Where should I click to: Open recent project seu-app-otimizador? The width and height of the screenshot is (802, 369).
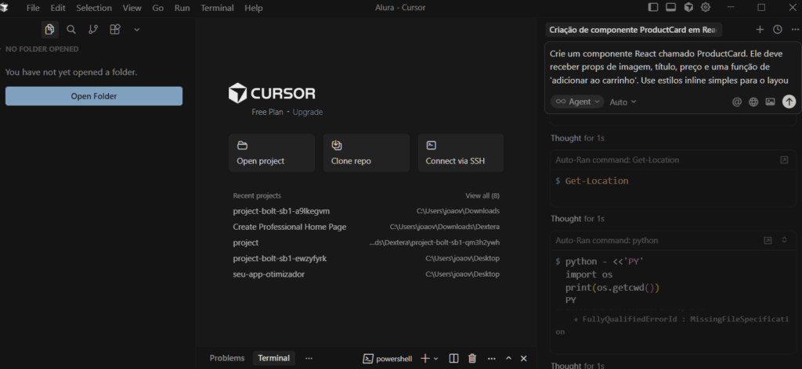coord(269,274)
